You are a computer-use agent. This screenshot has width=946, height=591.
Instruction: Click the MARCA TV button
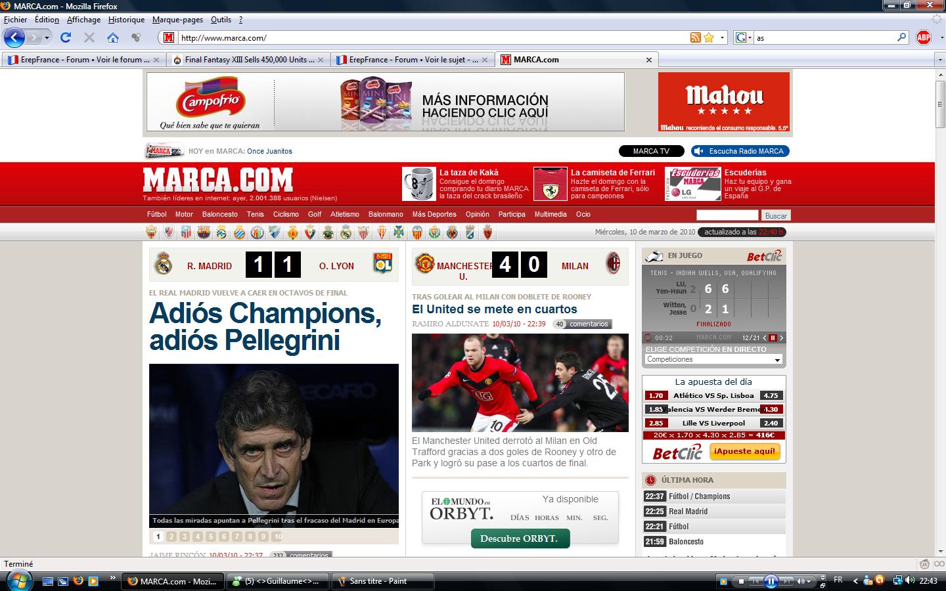coord(651,151)
